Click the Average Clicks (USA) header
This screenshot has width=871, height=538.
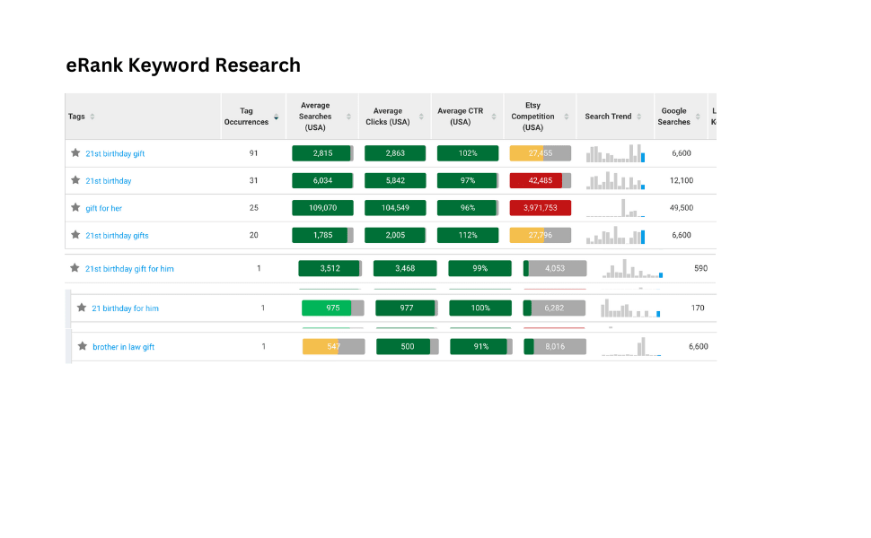click(394, 117)
